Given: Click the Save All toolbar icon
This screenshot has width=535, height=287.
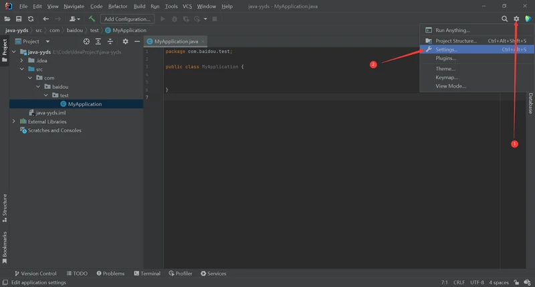Looking at the screenshot, I should 19,19.
